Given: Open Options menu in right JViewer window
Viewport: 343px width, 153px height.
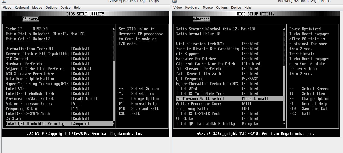Looking at the screenshot, I should tap(222, 8).
